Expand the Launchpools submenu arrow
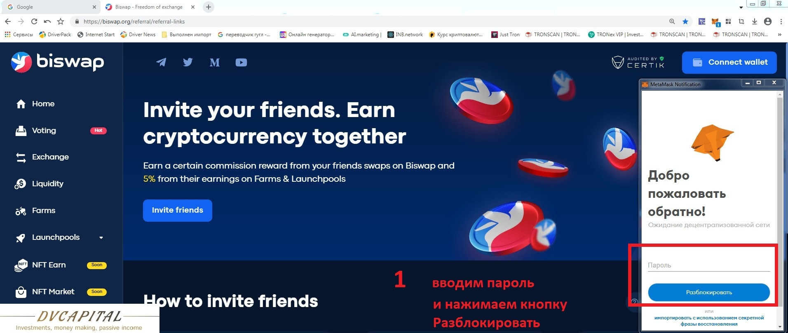Image resolution: width=788 pixels, height=333 pixels. coord(101,237)
